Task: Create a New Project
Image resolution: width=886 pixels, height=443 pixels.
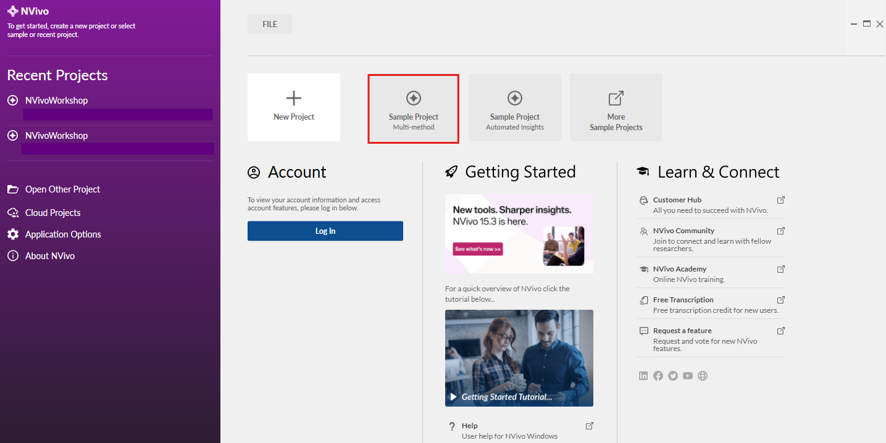Action: click(x=294, y=107)
